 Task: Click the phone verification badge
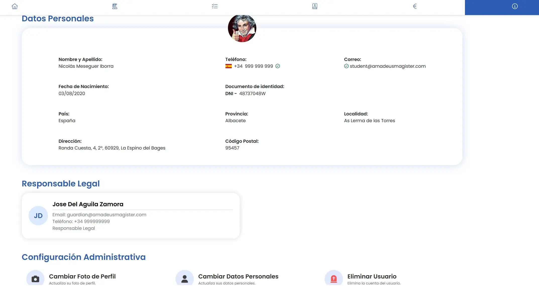pyautogui.click(x=277, y=66)
